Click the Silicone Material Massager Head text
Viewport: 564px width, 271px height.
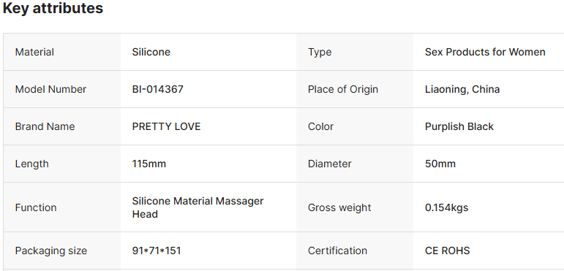coord(198,207)
